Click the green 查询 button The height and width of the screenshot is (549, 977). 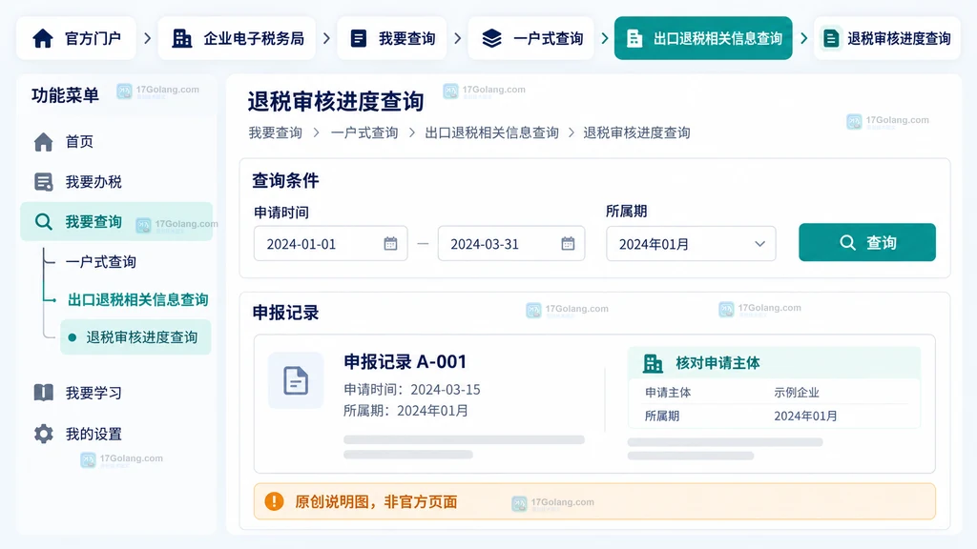pyautogui.click(x=867, y=242)
